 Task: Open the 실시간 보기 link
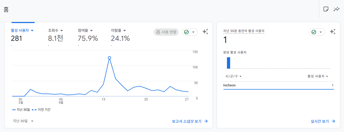coord(323,121)
